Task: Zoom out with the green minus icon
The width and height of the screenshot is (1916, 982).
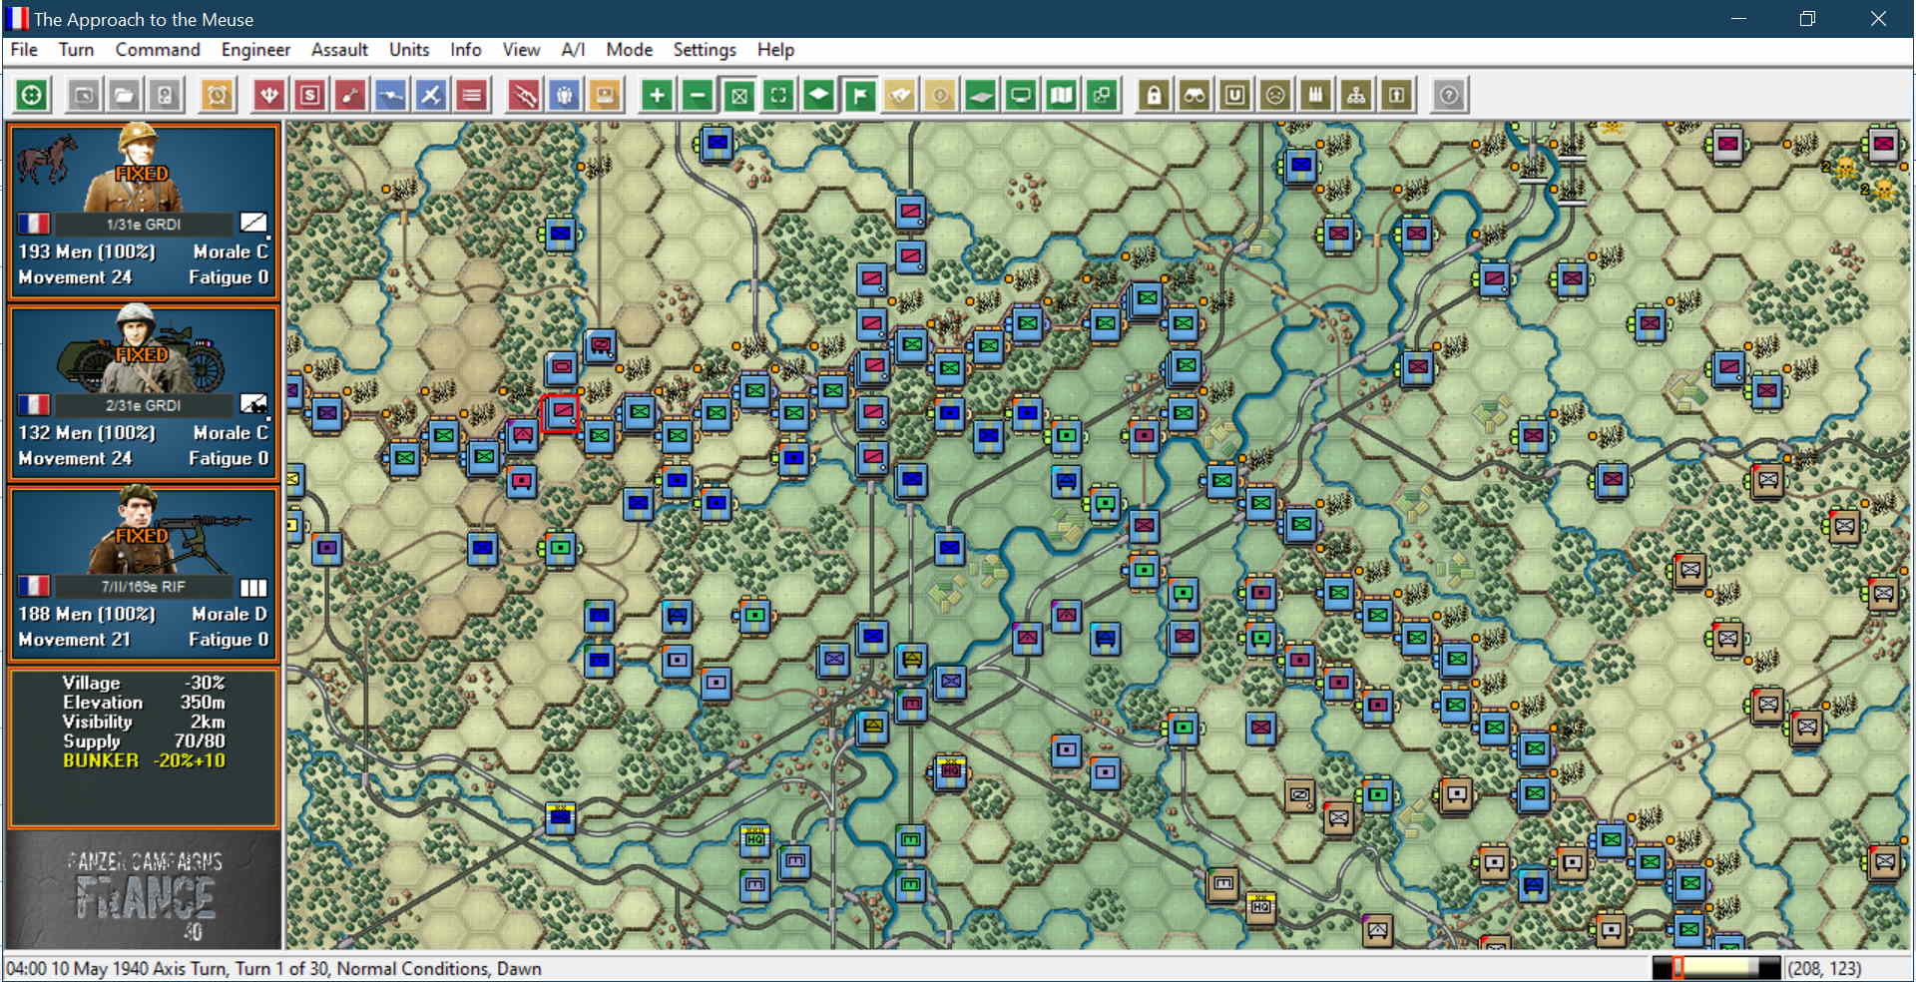Action: 698,96
